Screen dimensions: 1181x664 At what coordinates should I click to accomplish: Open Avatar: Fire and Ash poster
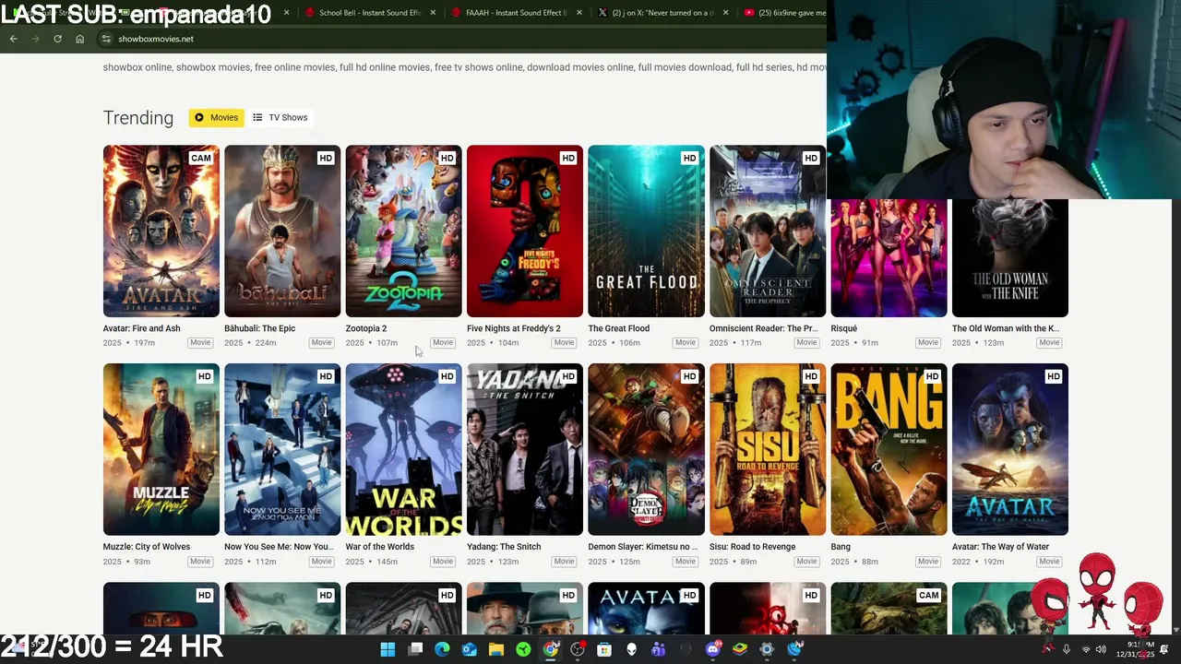161,231
